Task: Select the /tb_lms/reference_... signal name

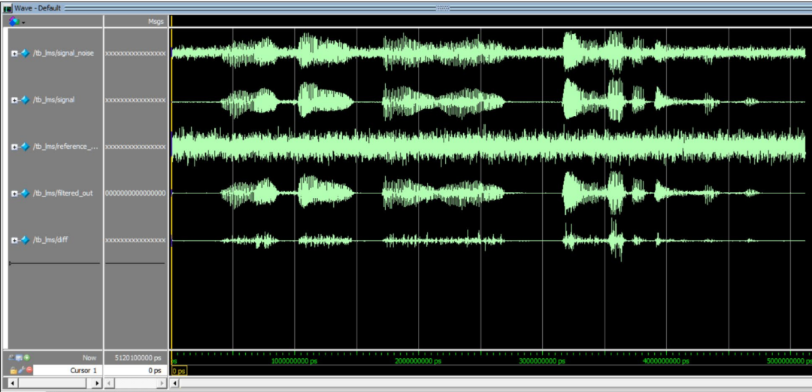Action: pyautogui.click(x=65, y=147)
